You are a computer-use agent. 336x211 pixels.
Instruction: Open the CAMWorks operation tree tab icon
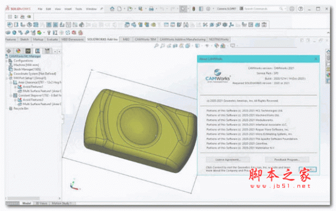coord(38,51)
